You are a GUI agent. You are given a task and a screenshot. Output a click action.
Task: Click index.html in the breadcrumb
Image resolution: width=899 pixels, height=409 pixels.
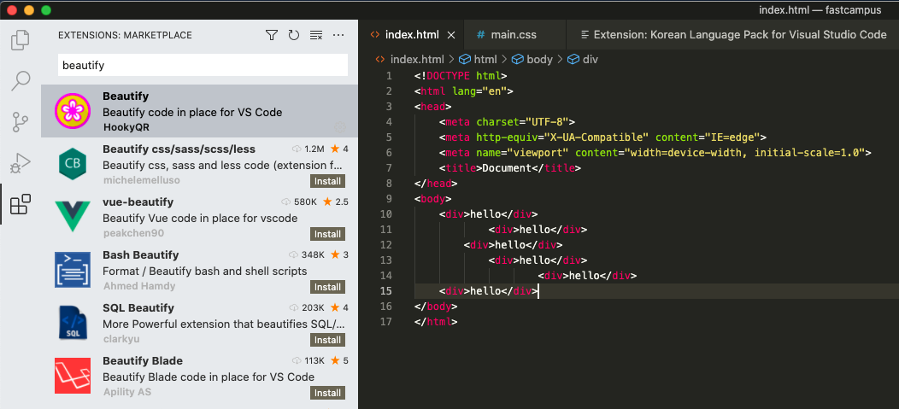pyautogui.click(x=417, y=59)
